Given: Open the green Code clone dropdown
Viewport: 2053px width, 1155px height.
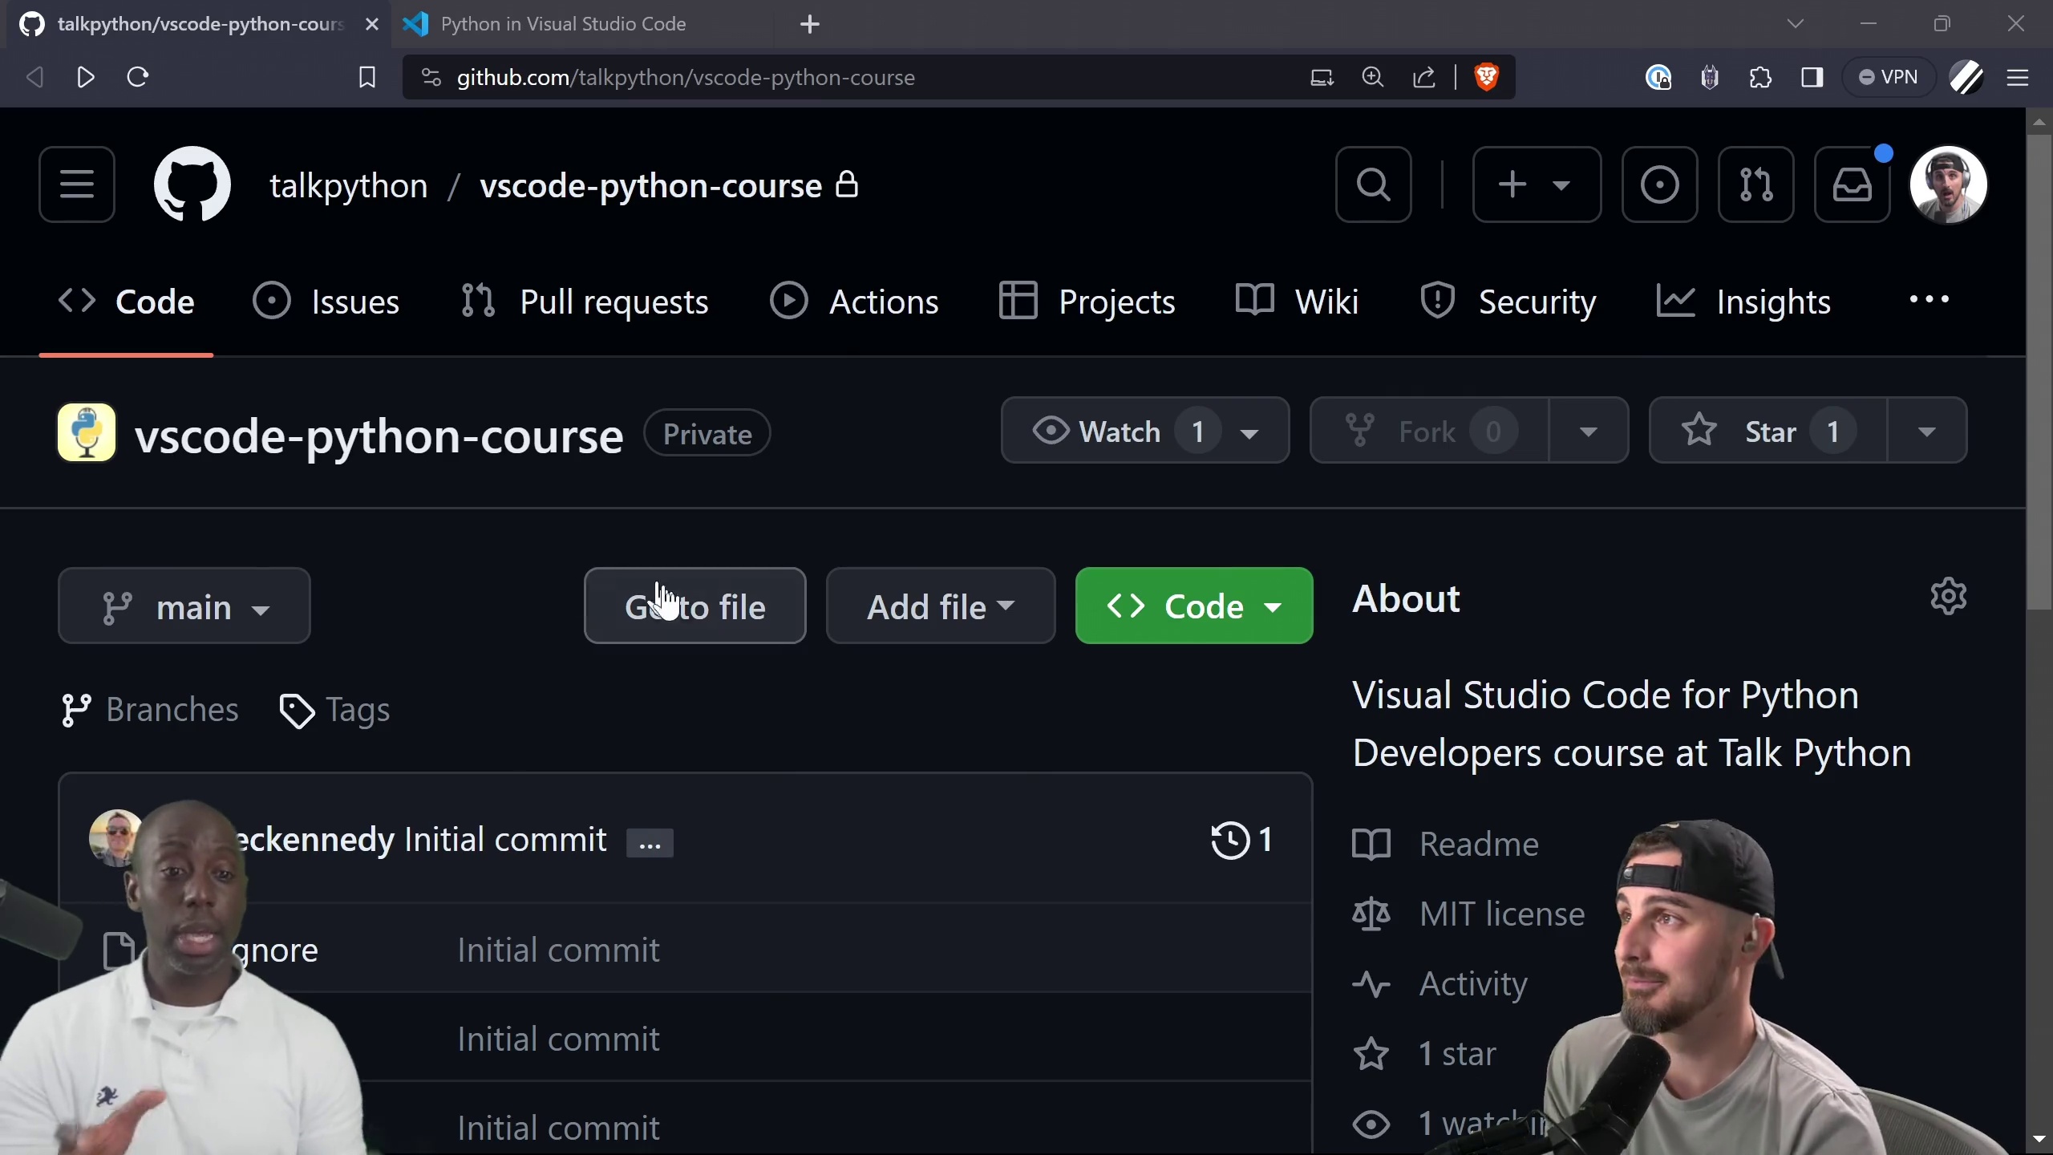Looking at the screenshot, I should point(1194,606).
